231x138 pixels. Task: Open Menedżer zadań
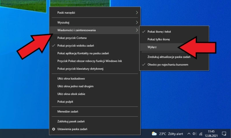click(68, 111)
